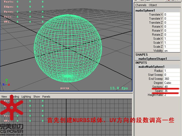Click the Scale X value field
This screenshot has height=136, width=182.
(172, 39)
